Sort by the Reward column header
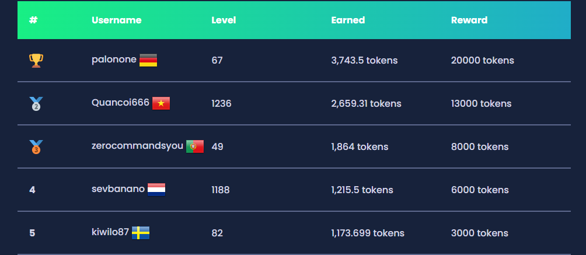This screenshot has width=586, height=255. pos(469,20)
